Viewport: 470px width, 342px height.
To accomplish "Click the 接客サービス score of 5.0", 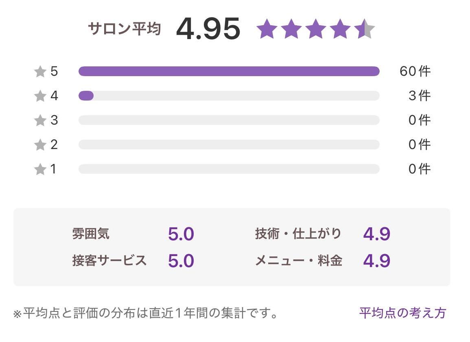I will pos(181,261).
